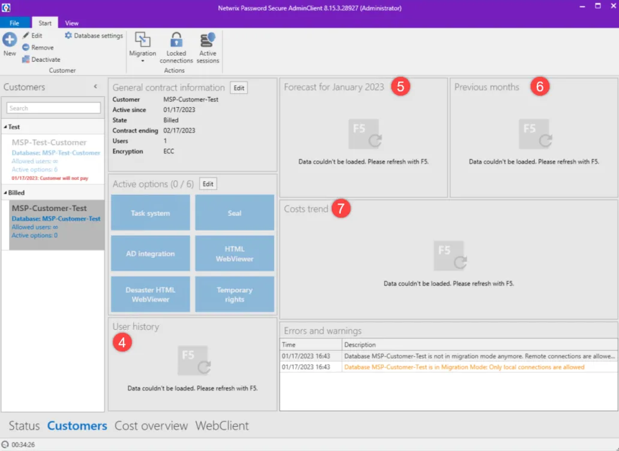Click the Remove customer icon

coord(26,47)
